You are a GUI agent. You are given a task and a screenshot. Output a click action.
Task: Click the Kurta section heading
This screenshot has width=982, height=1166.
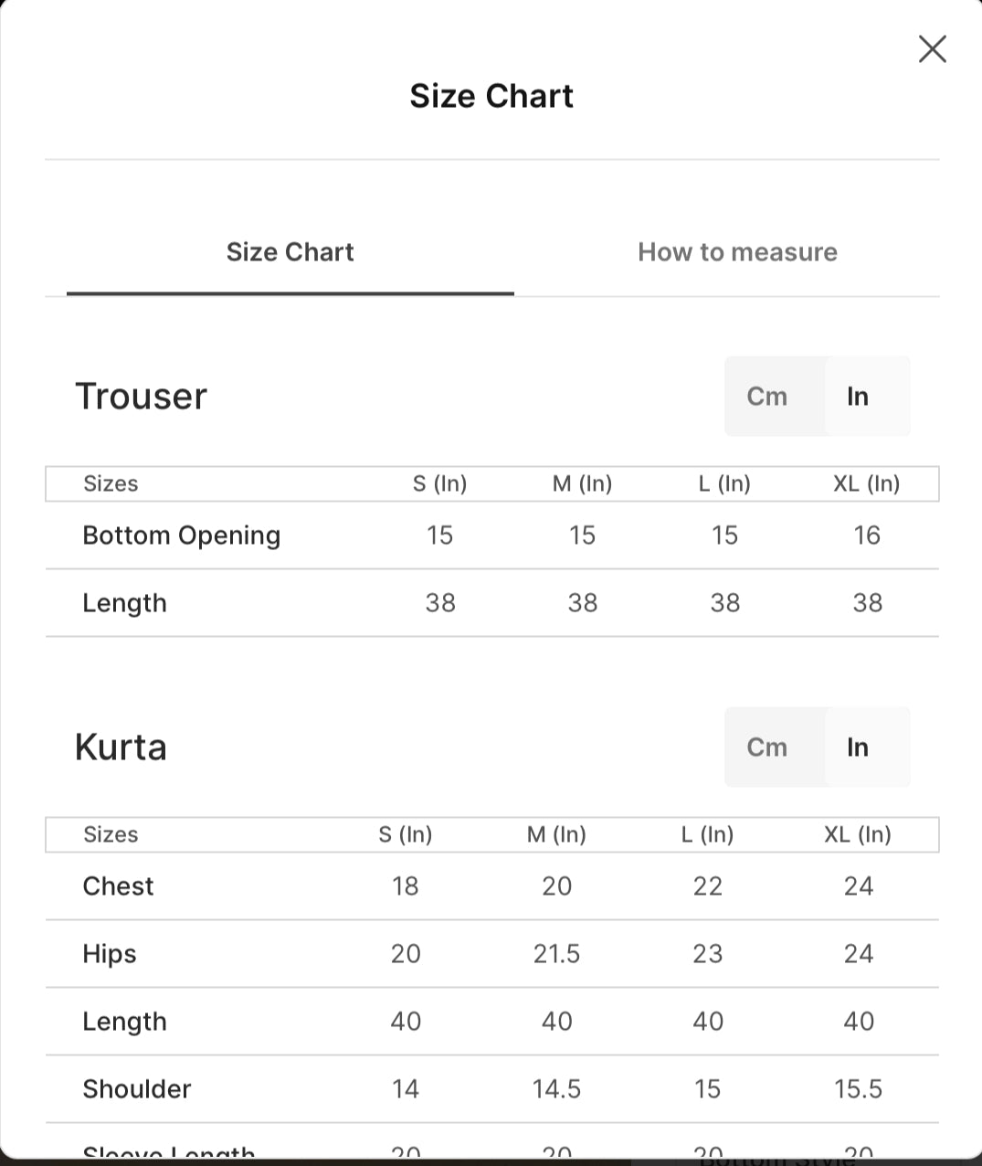point(121,747)
